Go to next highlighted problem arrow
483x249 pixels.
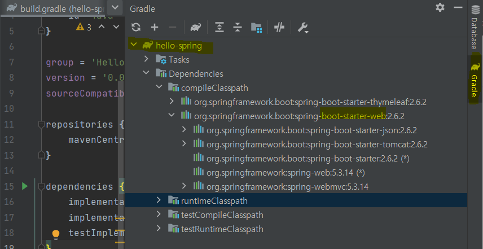[x=116, y=27]
